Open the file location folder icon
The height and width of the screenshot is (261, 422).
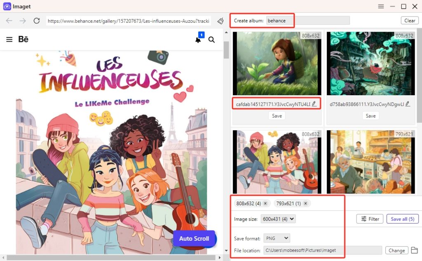click(x=415, y=250)
